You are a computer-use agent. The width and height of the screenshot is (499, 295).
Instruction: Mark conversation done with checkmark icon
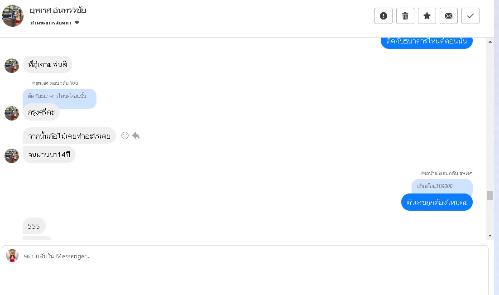point(470,16)
